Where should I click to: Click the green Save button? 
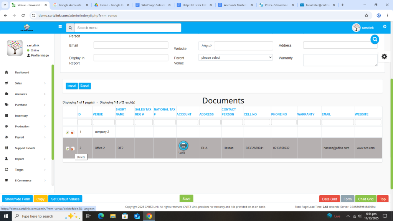[x=186, y=199]
